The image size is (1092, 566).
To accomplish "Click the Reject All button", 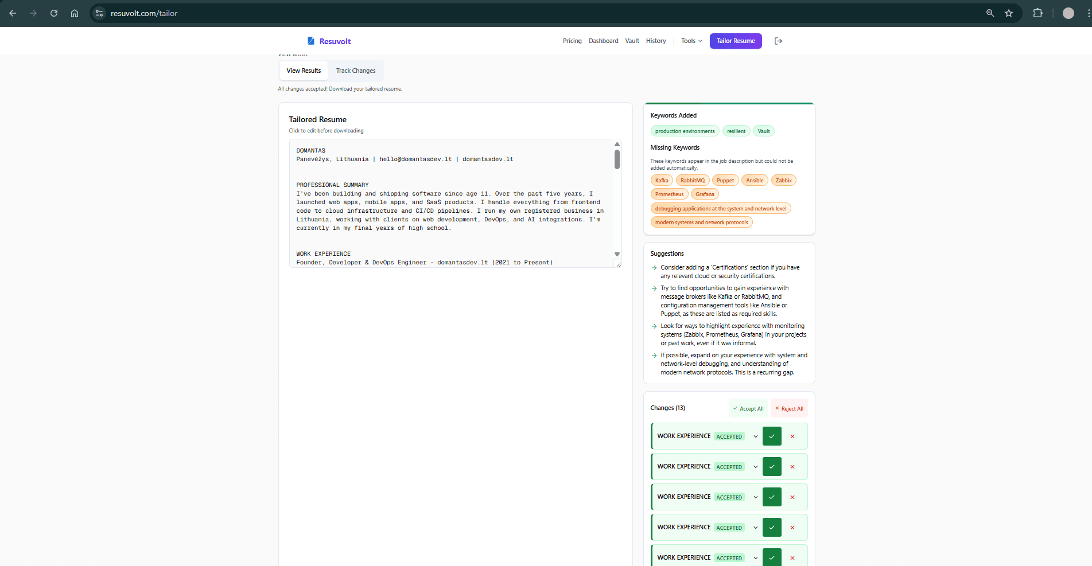I will tap(789, 408).
